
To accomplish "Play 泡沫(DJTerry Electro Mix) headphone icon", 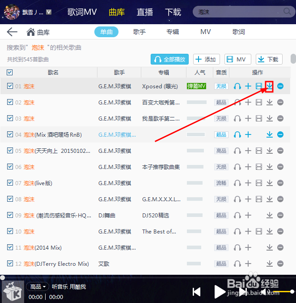I will [237, 264].
